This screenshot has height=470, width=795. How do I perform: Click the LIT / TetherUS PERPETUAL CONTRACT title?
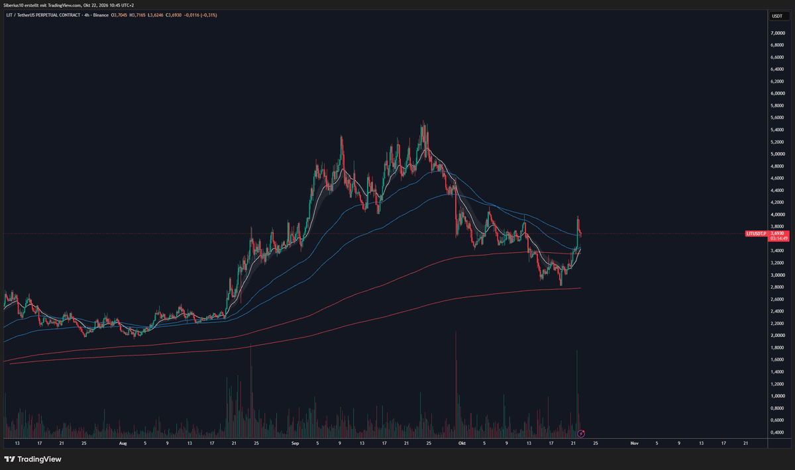point(43,15)
